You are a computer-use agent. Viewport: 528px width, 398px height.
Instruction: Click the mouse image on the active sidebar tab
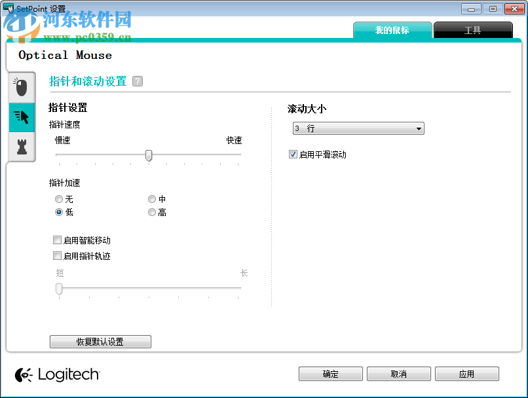click(22, 117)
